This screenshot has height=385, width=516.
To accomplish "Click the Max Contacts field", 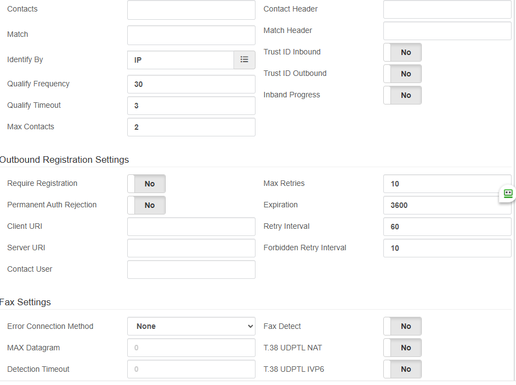I will point(191,127).
